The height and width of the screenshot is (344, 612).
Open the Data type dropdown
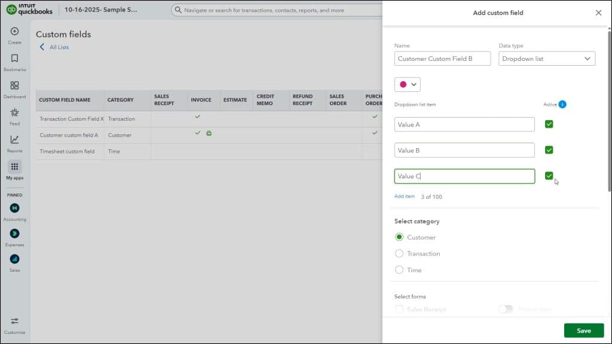tap(546, 59)
